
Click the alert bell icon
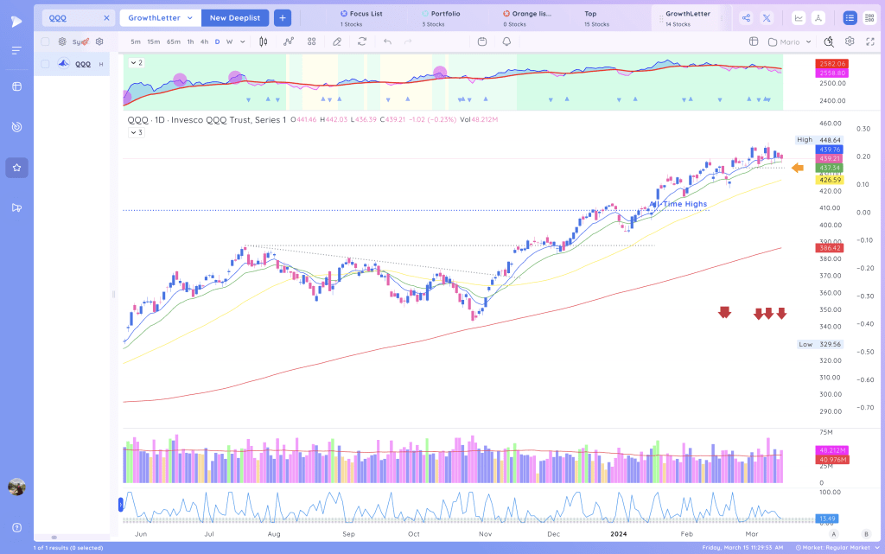(x=506, y=41)
